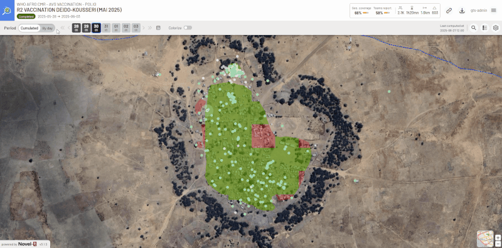Select day 01/06 in the timeline
Viewport: 502px width, 248px height.
[116, 28]
